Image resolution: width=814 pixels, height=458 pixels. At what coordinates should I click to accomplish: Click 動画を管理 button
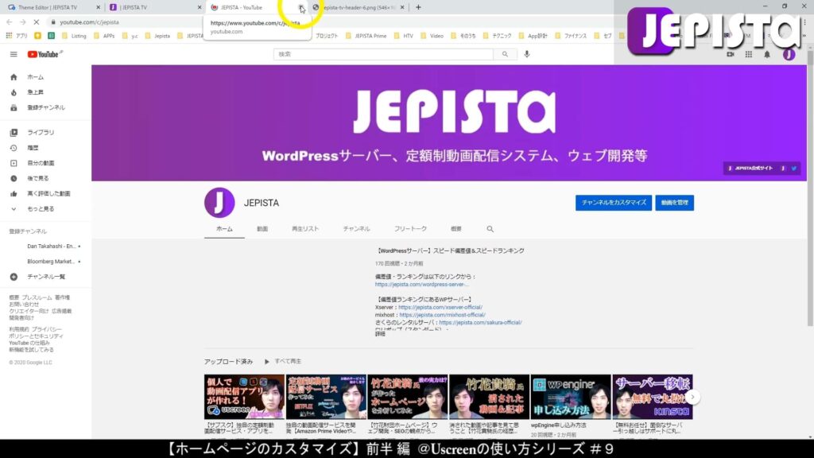[x=674, y=203]
